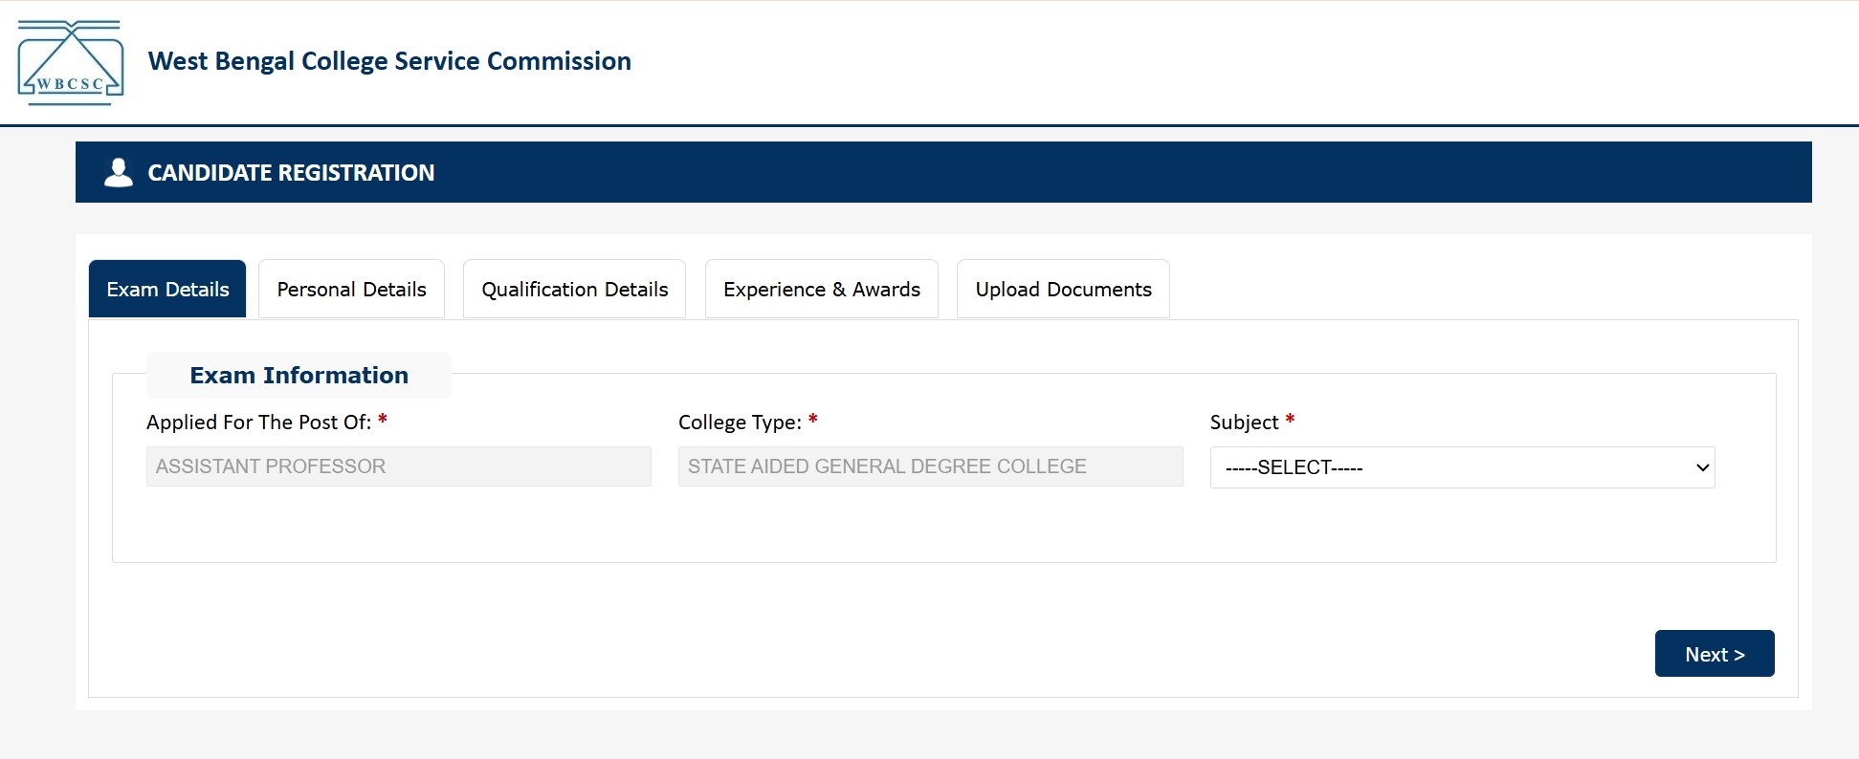Return to the Exam Details tab
The height and width of the screenshot is (759, 1859).
click(166, 289)
